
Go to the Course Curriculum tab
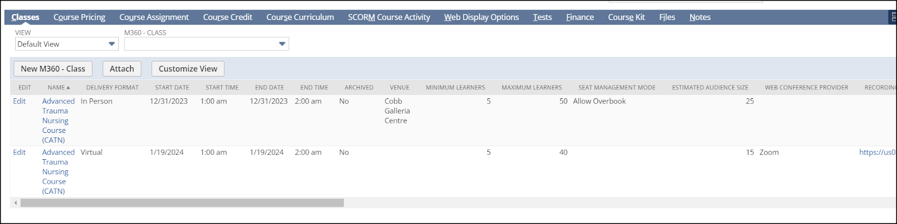point(300,17)
